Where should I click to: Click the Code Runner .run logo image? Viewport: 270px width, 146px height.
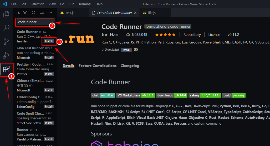[x=79, y=39]
